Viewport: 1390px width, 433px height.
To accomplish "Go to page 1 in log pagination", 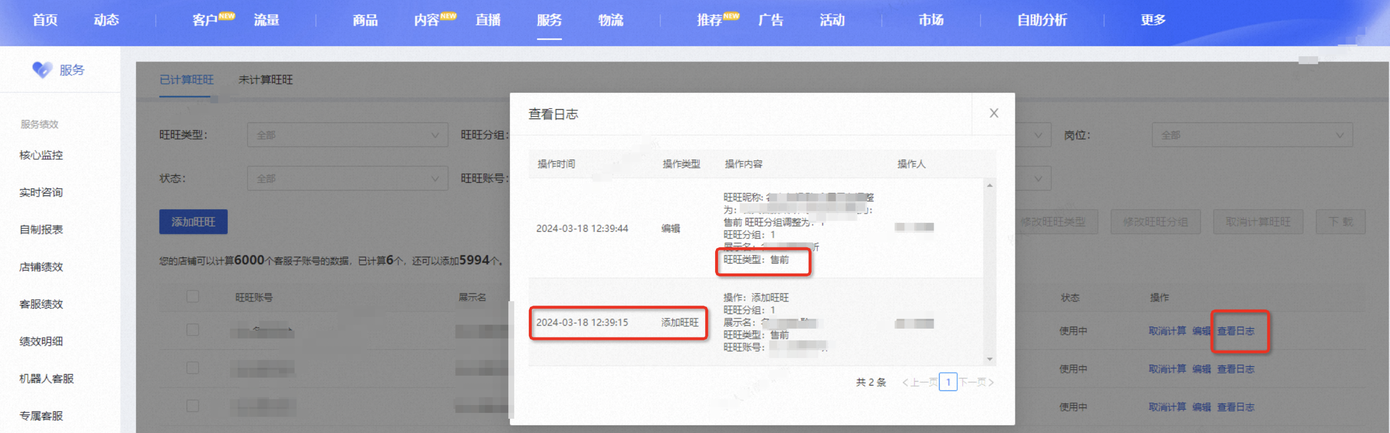I will [x=948, y=383].
